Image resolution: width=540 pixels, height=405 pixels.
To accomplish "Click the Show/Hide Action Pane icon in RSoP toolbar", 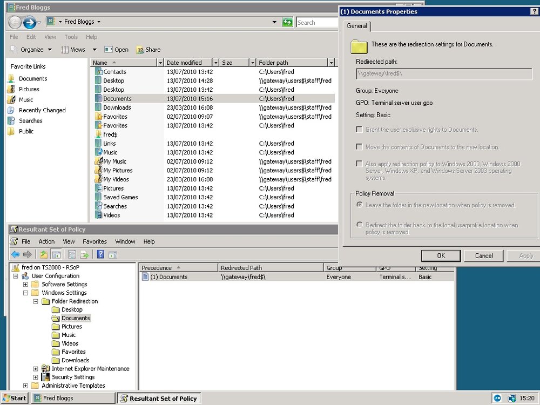I will click(113, 254).
